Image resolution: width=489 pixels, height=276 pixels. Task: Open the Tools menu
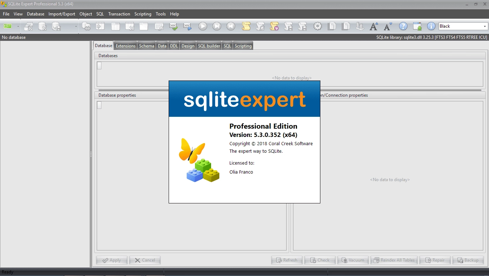pos(161,14)
